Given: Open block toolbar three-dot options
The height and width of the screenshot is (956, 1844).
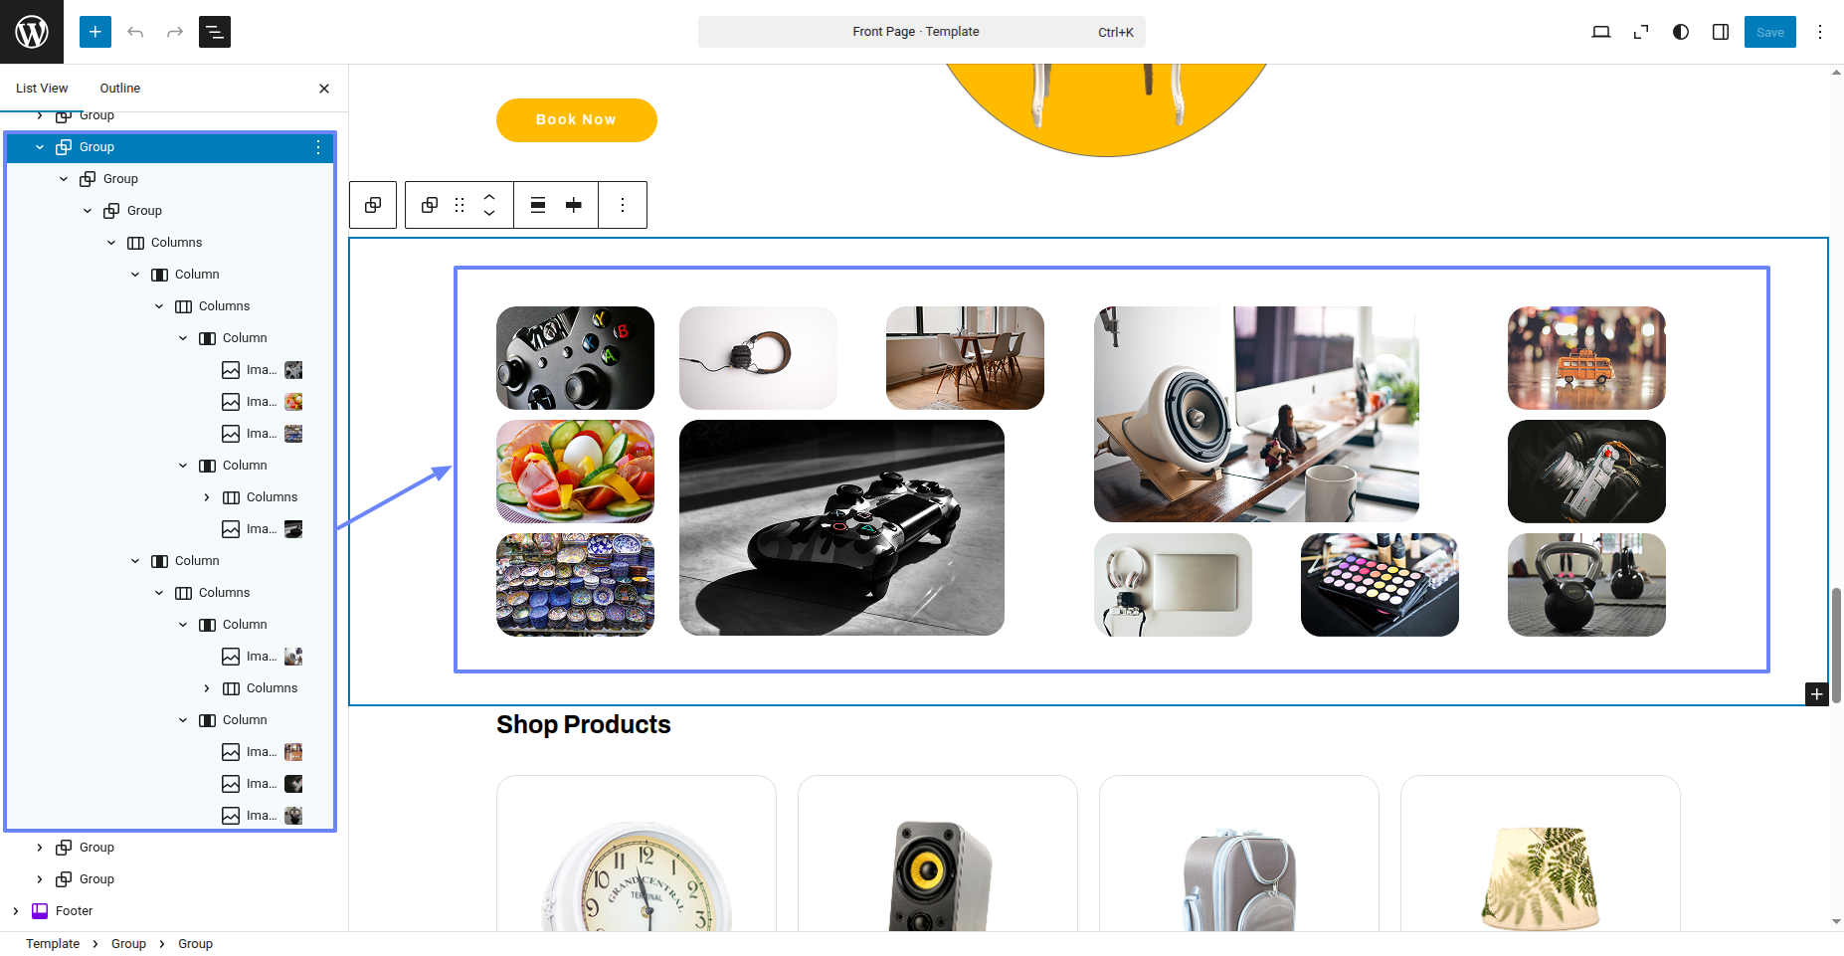Looking at the screenshot, I should tap(623, 205).
